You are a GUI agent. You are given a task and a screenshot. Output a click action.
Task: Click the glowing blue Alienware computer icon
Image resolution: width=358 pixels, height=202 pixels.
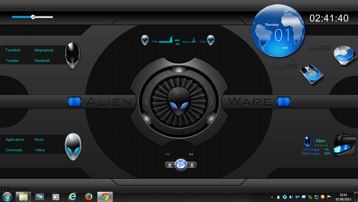345,145
